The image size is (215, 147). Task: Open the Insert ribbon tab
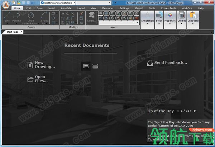[x=52, y=8]
